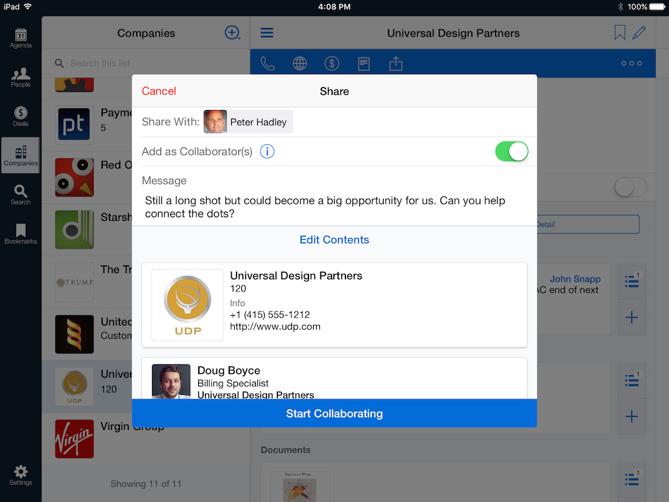Tap Start Collaborating button
Screen dimensions: 669x502
tap(334, 413)
